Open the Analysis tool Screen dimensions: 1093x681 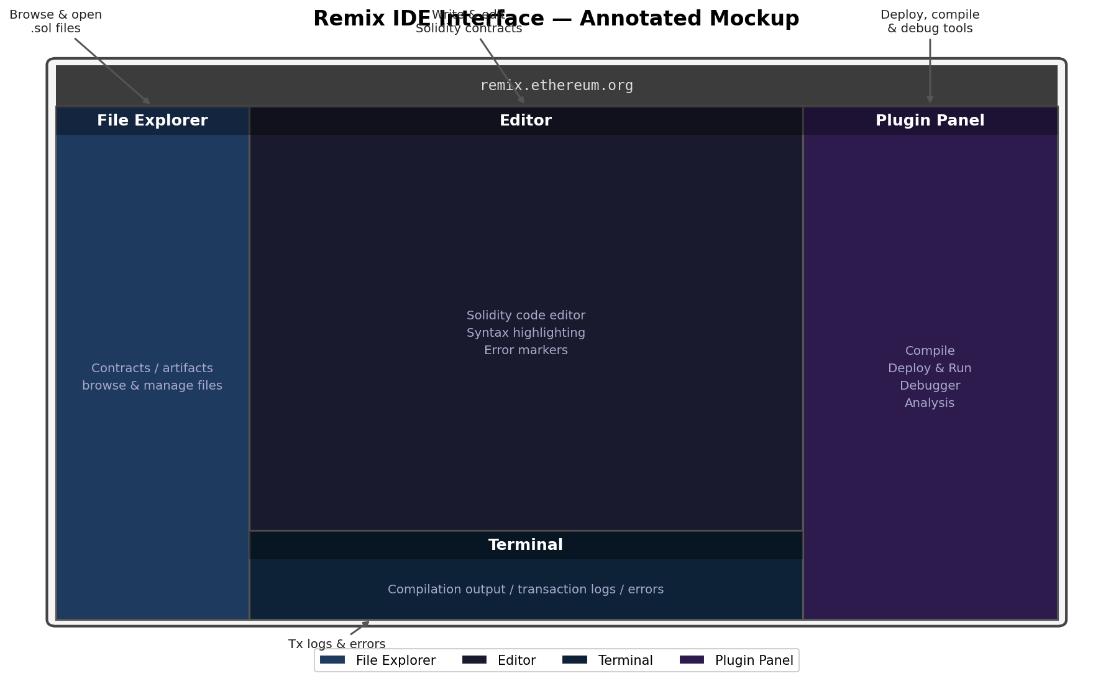(x=929, y=403)
